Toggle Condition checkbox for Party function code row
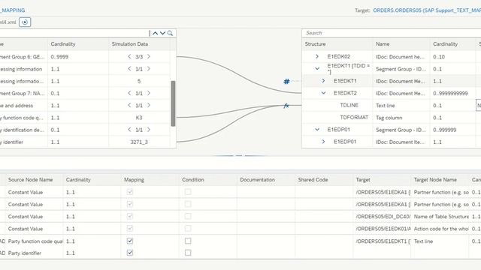Screen dimensions: 481x270 (x=188, y=241)
